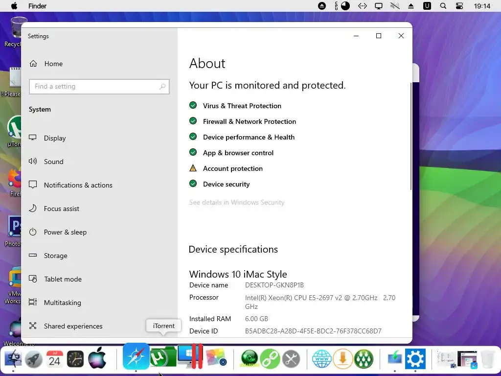Open the Apple menu in the menu bar
501x376 pixels.
point(14,6)
